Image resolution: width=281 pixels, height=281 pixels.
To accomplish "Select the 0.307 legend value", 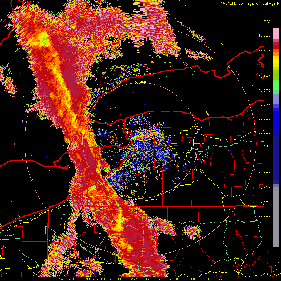I will 264,215.
